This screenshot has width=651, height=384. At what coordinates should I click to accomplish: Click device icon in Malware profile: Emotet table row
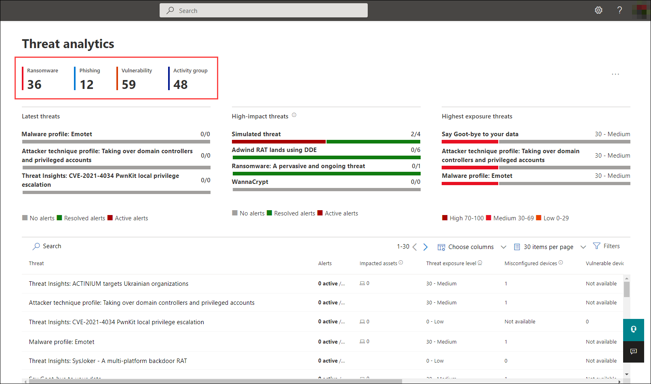tap(362, 342)
